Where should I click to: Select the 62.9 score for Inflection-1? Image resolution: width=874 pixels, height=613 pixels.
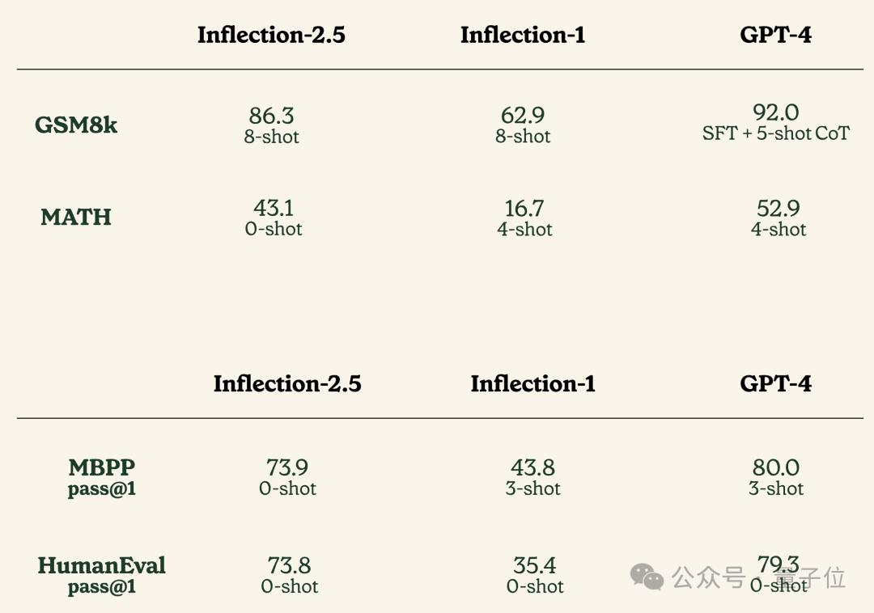coord(523,116)
